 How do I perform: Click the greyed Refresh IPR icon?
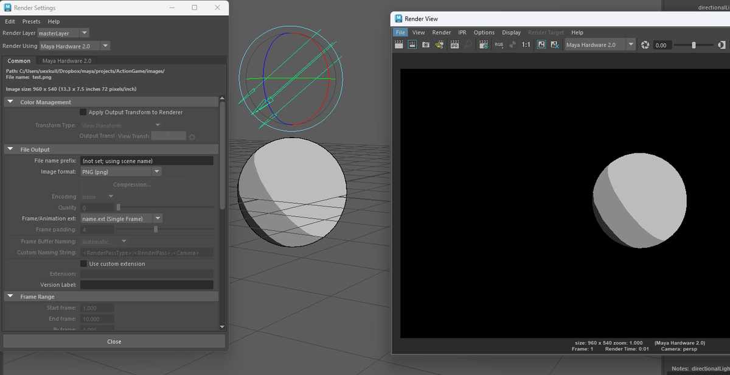[x=468, y=44]
